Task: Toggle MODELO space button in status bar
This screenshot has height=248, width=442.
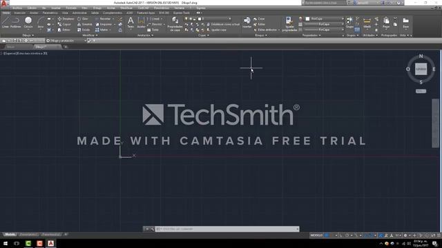Action: (316, 236)
